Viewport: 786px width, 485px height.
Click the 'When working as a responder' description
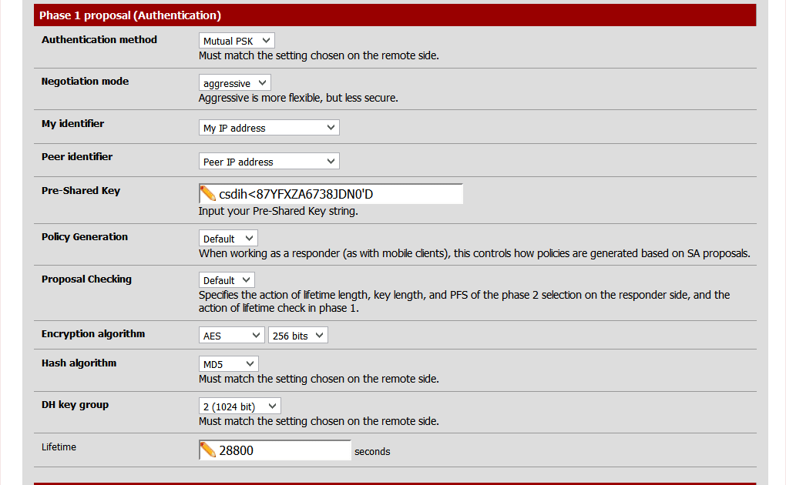(x=475, y=253)
